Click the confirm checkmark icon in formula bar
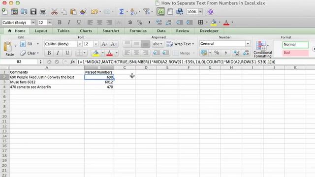This screenshot has height=177, width=315. (x=57, y=62)
